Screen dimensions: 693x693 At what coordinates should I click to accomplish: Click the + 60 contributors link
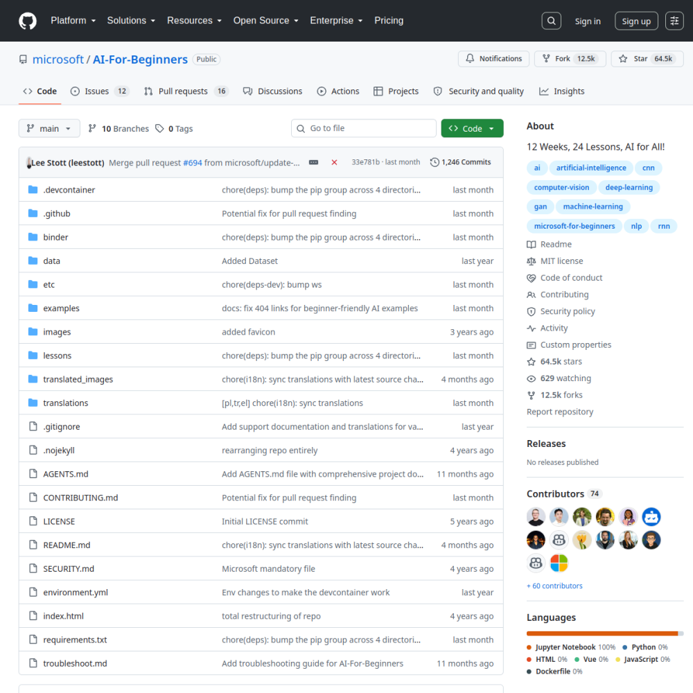pyautogui.click(x=554, y=586)
